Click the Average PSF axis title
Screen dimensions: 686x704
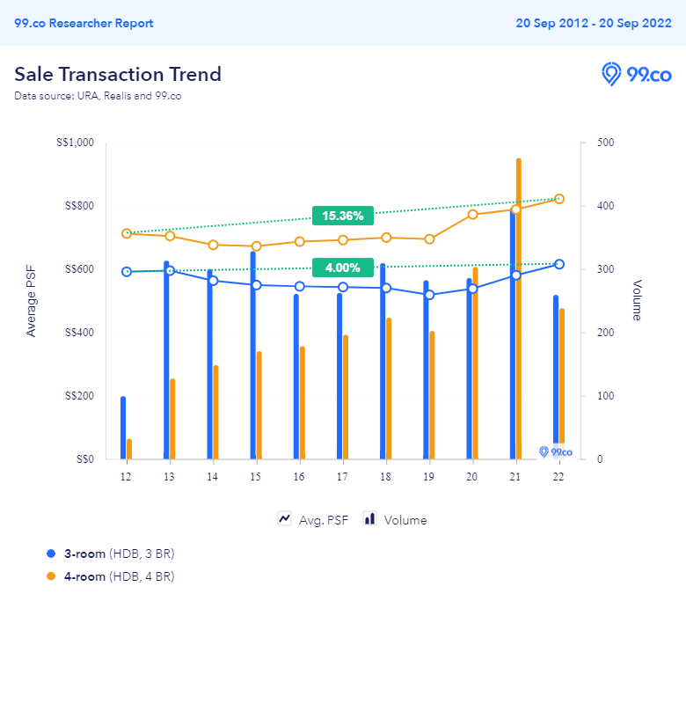coord(31,301)
